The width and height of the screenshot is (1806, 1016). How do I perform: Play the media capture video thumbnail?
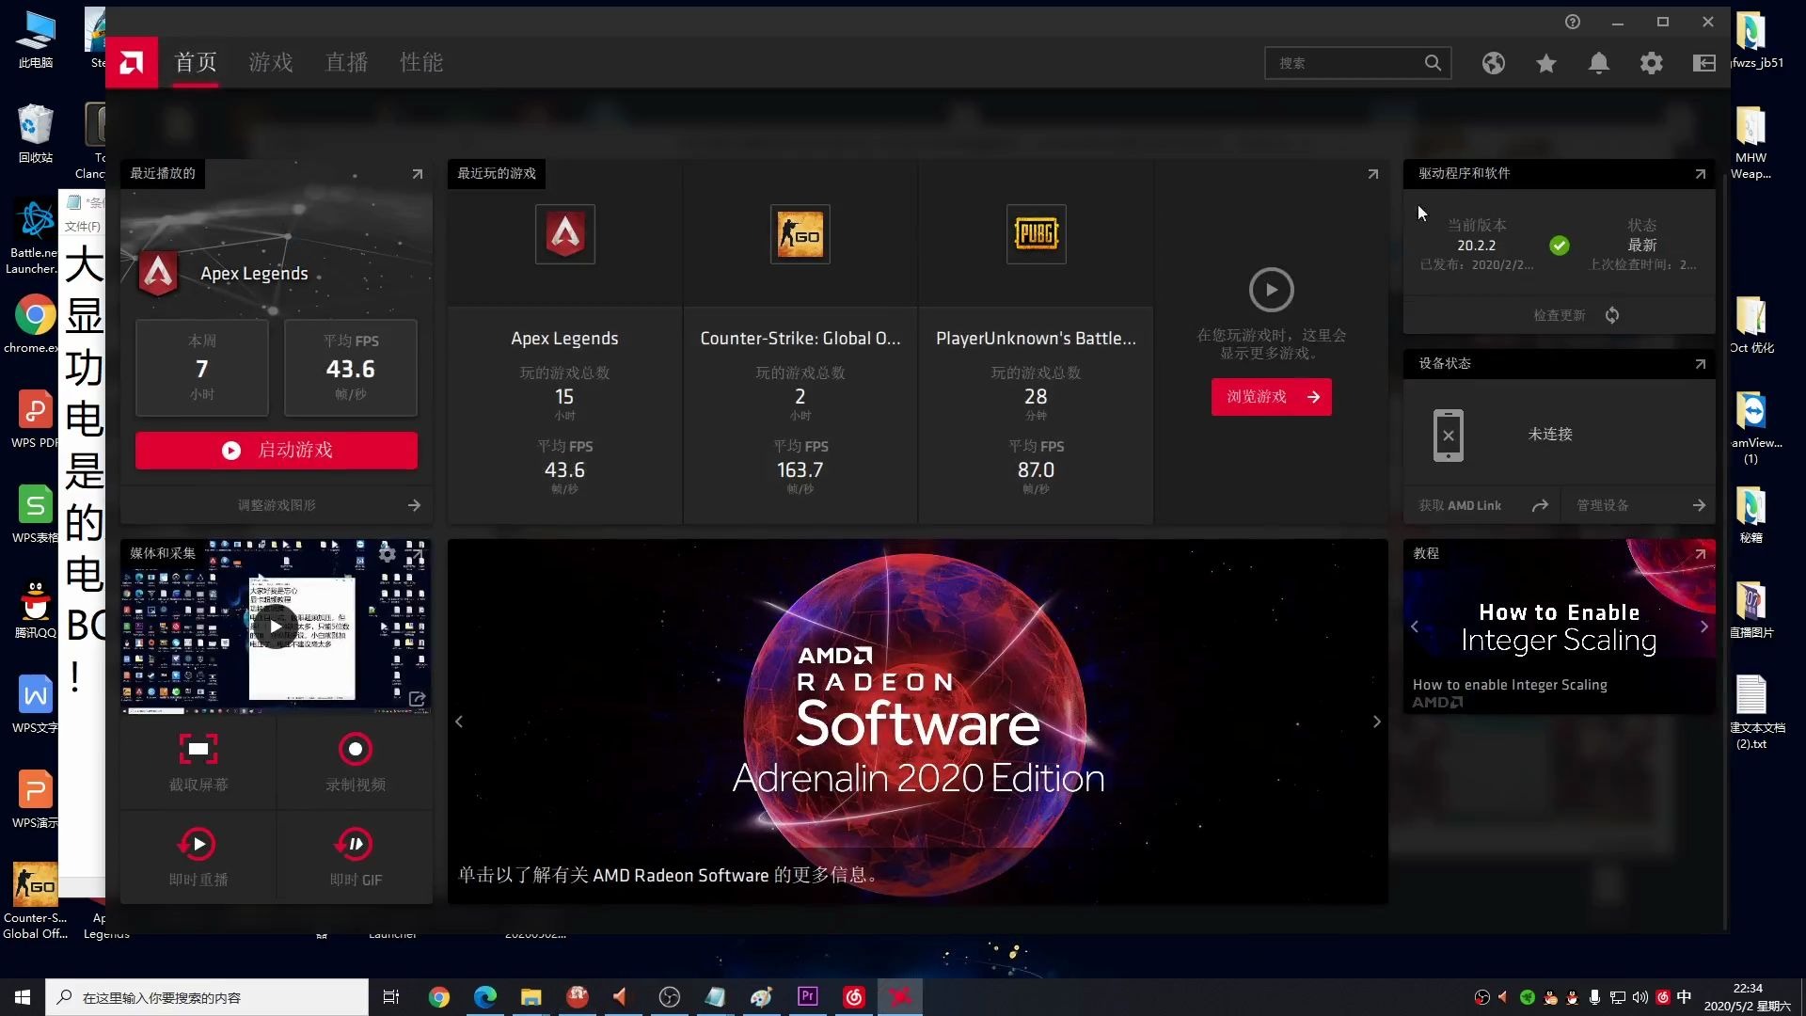tap(276, 627)
